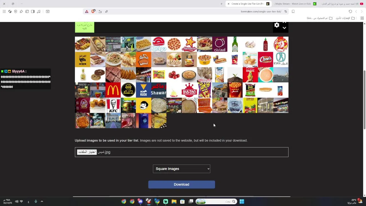
Task: Select the pepperoni pizza image
Action: click(x=174, y=44)
